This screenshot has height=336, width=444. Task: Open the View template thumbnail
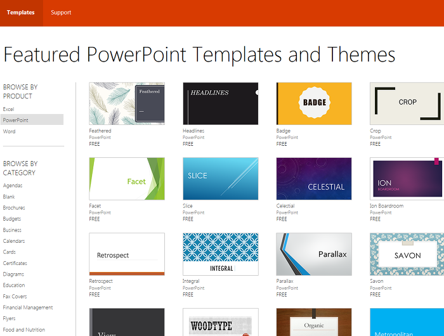[127, 322]
